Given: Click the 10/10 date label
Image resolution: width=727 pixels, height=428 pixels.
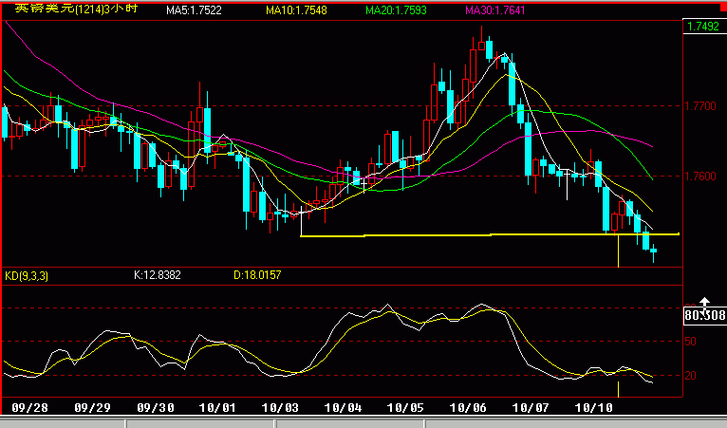Looking at the screenshot, I should click(x=593, y=408).
